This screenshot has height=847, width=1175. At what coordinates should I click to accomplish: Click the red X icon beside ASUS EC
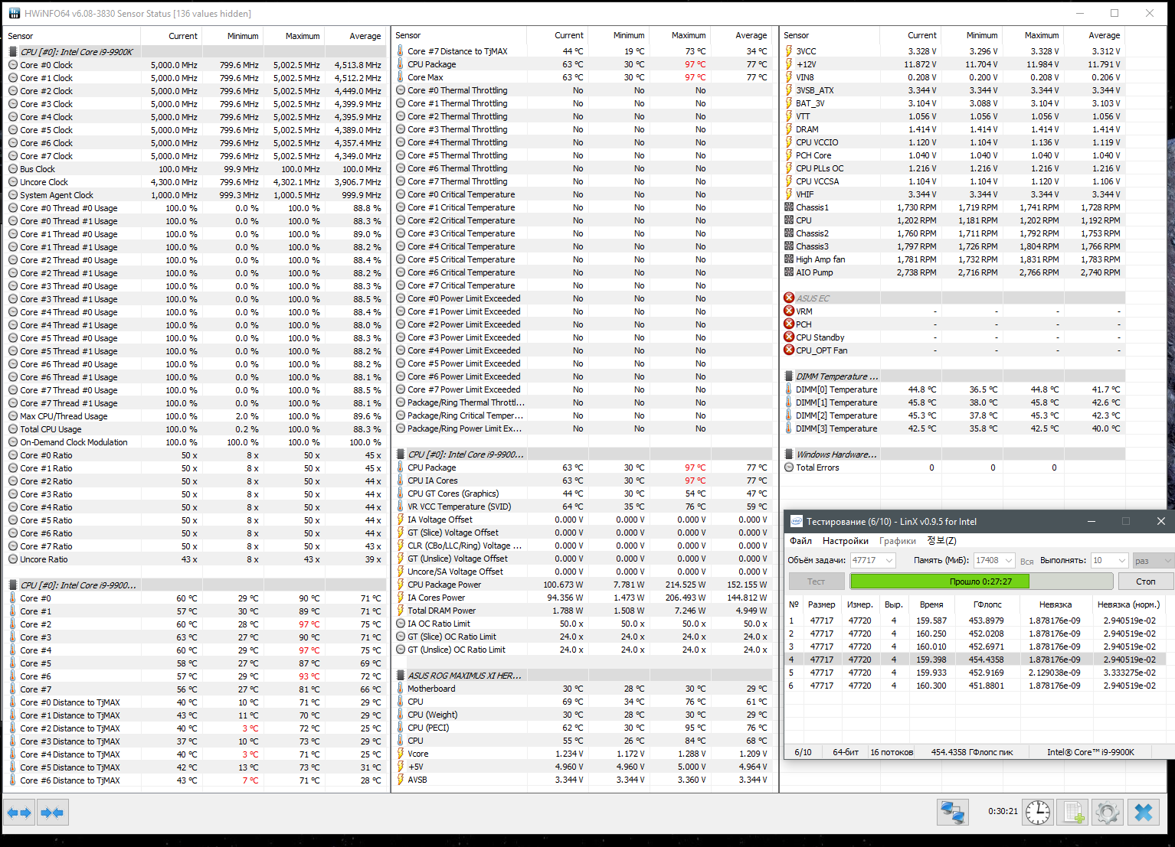tap(789, 298)
